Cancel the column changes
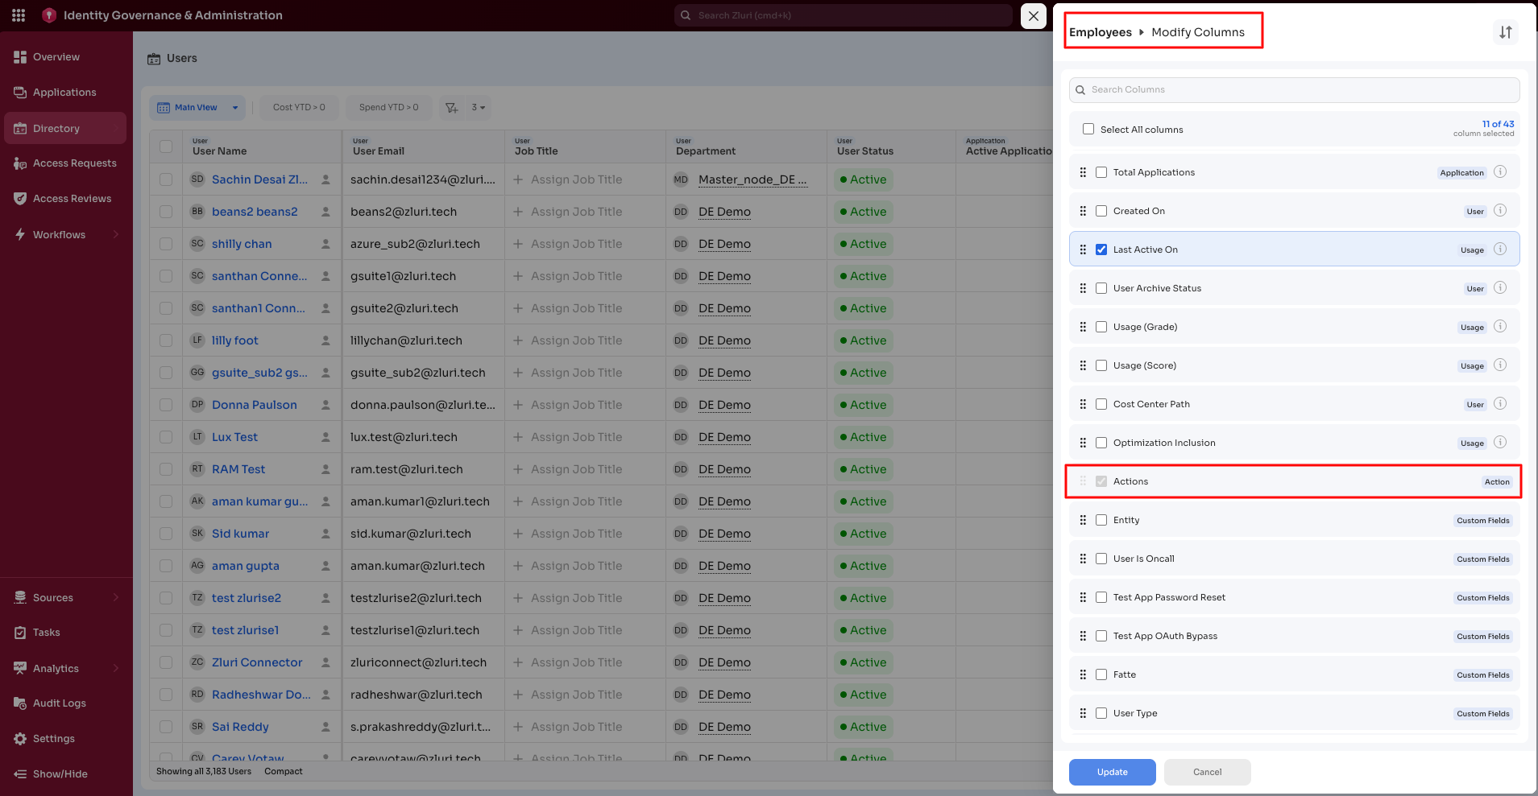This screenshot has width=1538, height=796. point(1206,772)
